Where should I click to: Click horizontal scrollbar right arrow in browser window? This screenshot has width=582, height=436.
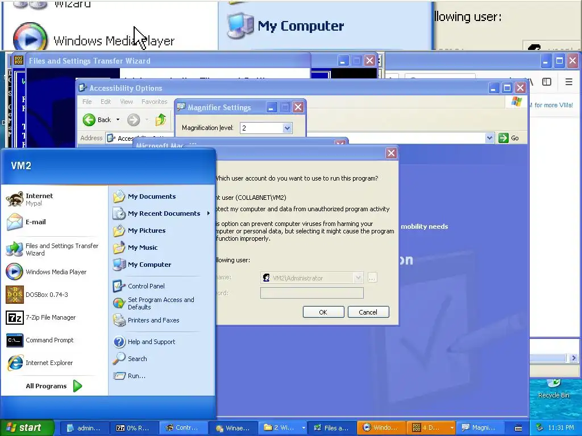coord(573,358)
